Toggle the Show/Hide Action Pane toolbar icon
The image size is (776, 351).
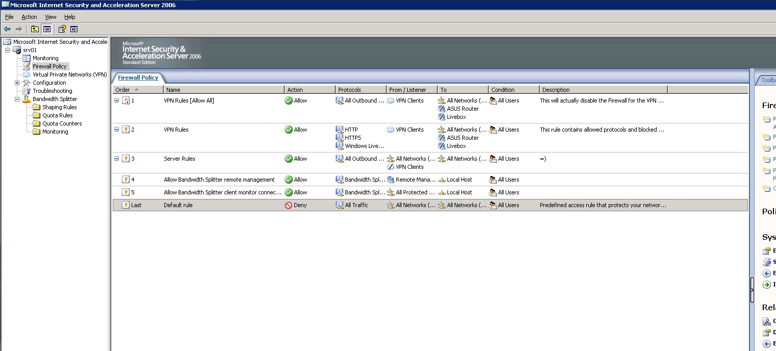(x=74, y=29)
